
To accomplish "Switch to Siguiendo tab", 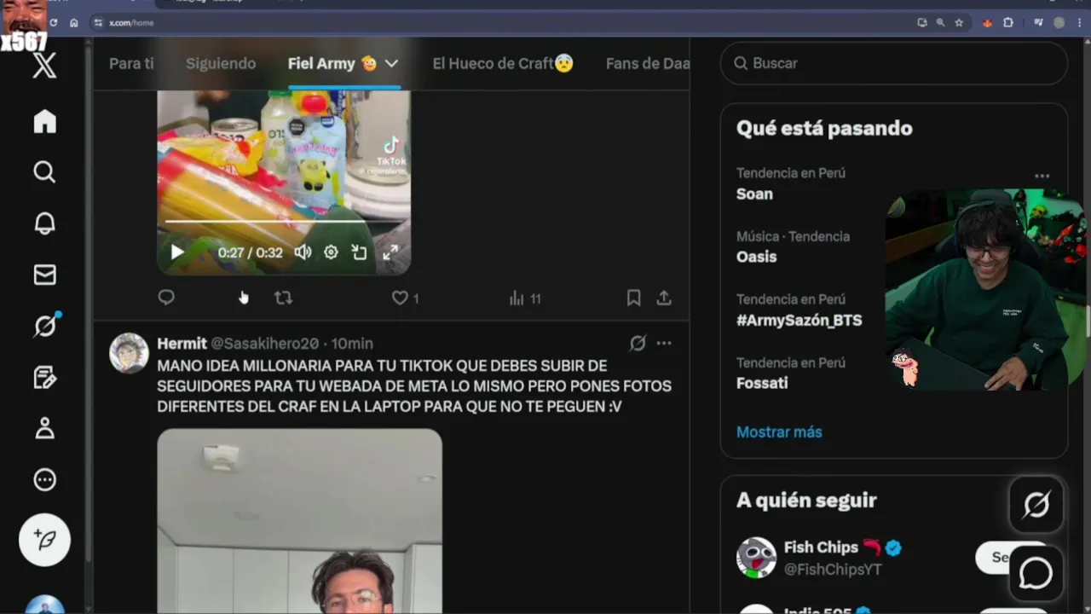I will 221,63.
